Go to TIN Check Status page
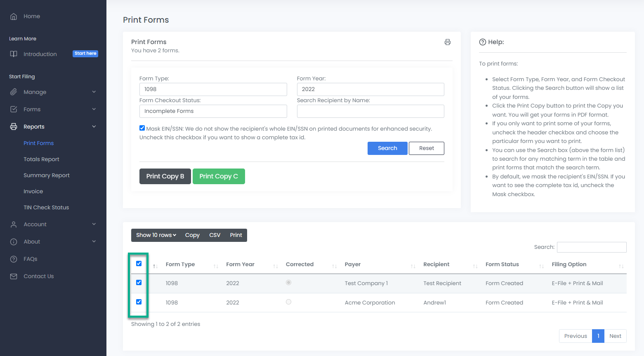The width and height of the screenshot is (644, 356). [46, 208]
